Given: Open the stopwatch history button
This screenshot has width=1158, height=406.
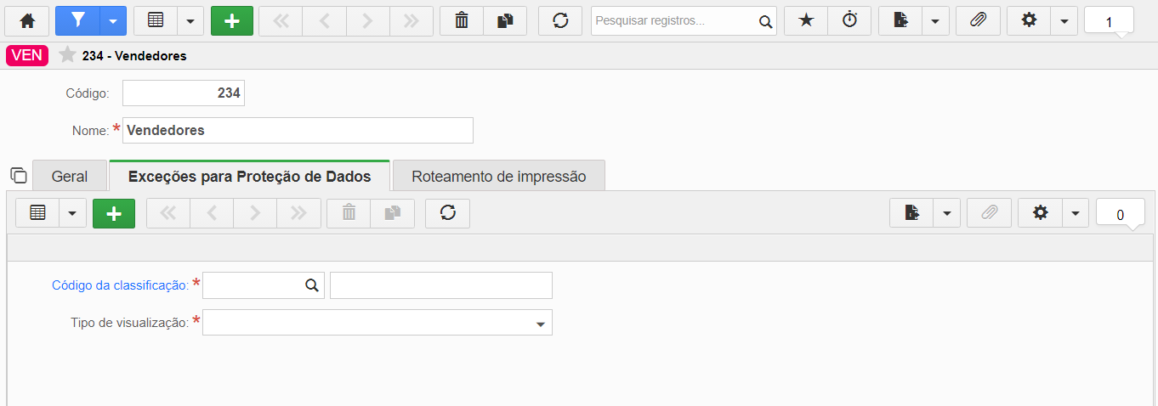Looking at the screenshot, I should [x=850, y=20].
